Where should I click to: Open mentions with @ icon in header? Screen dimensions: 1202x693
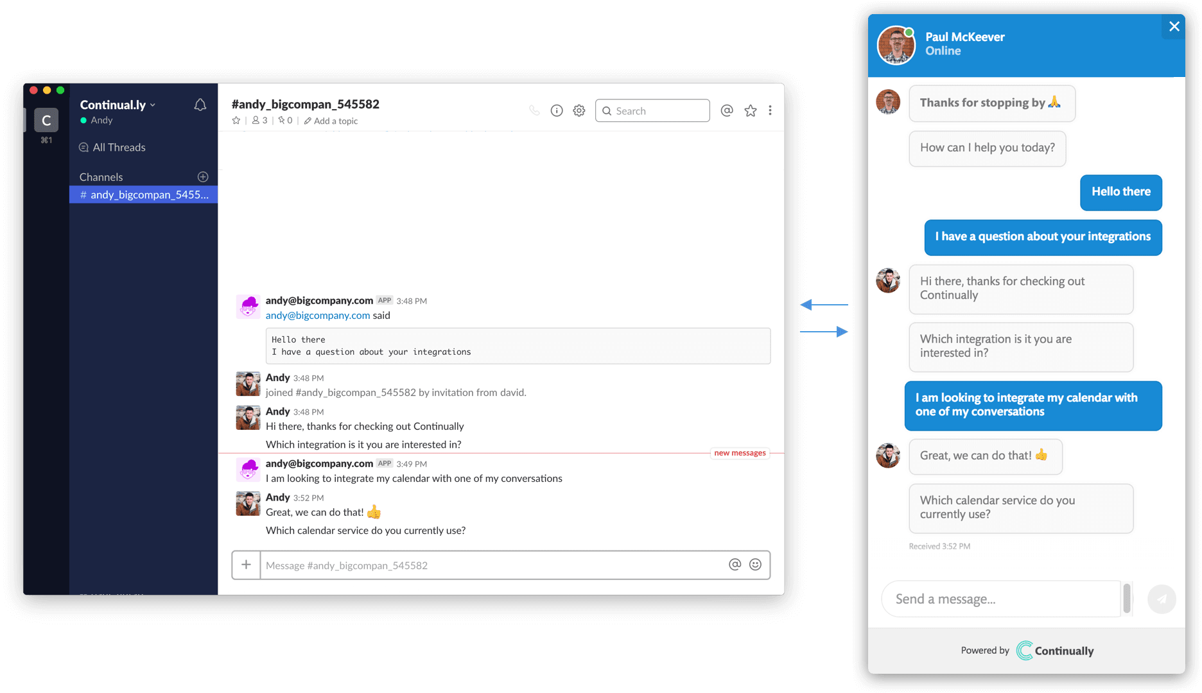tap(727, 110)
